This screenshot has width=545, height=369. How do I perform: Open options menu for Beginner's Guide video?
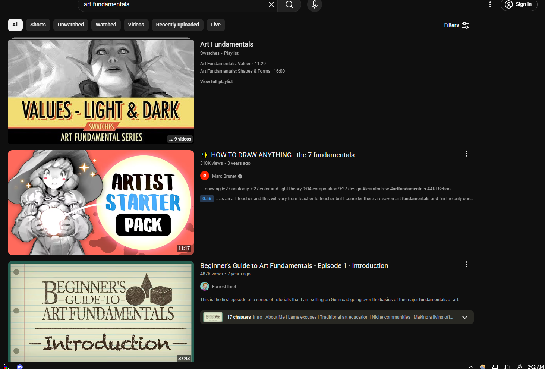[466, 264]
